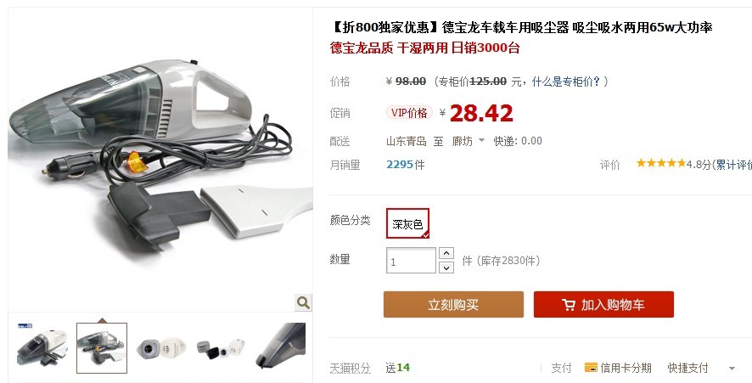The height and width of the screenshot is (383, 752).
Task: Click the magnifier zoom icon on product image
Action: (303, 302)
